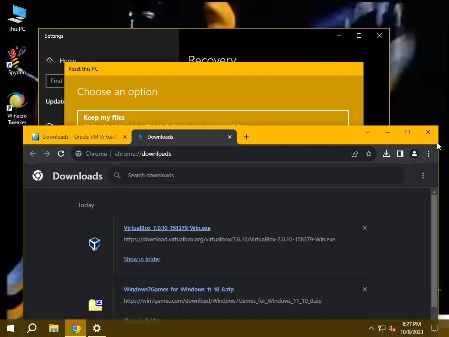Expand Chrome tab search chevron
449x337 pixels.
(x=367, y=132)
